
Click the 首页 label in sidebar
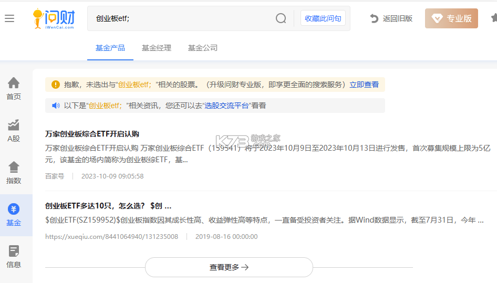(14, 97)
